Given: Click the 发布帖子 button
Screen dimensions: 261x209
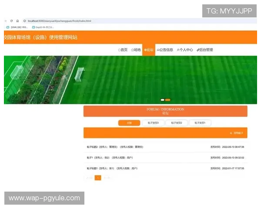Looking at the screenshot, I should pyautogui.click(x=237, y=133).
